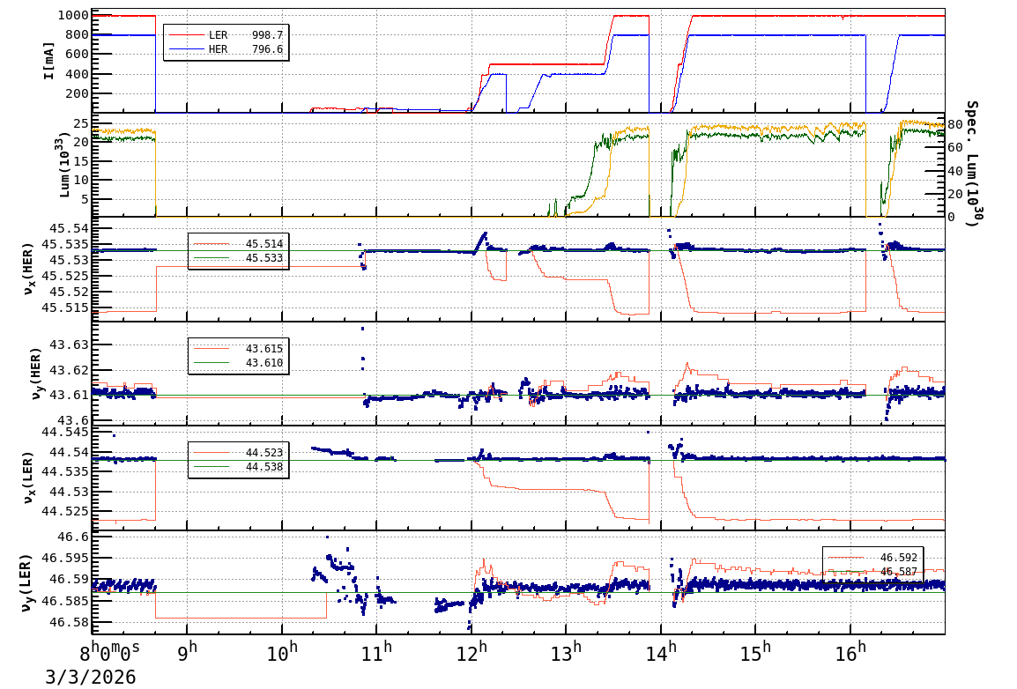Click the I[mA] y-axis label
The image size is (1017, 689).
[50, 60]
